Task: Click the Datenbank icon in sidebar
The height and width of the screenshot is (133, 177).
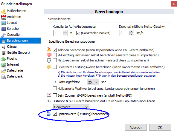Action: pyautogui.click(x=4, y=77)
